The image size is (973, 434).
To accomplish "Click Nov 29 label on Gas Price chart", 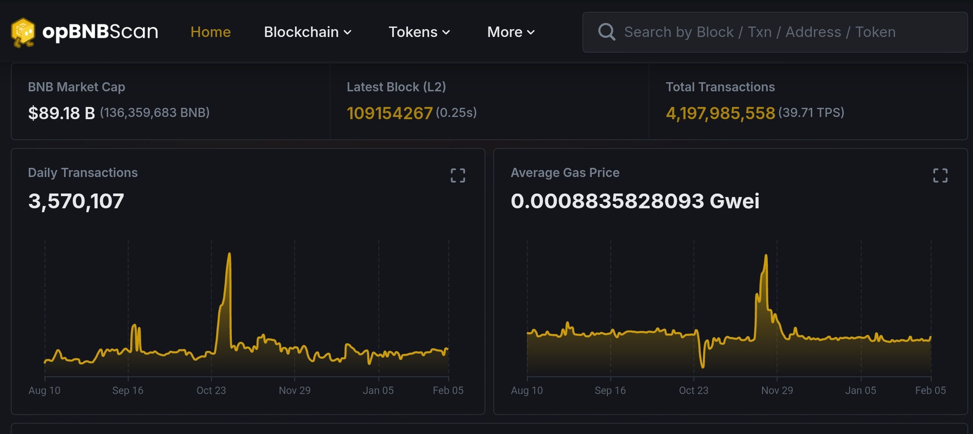I will [777, 391].
